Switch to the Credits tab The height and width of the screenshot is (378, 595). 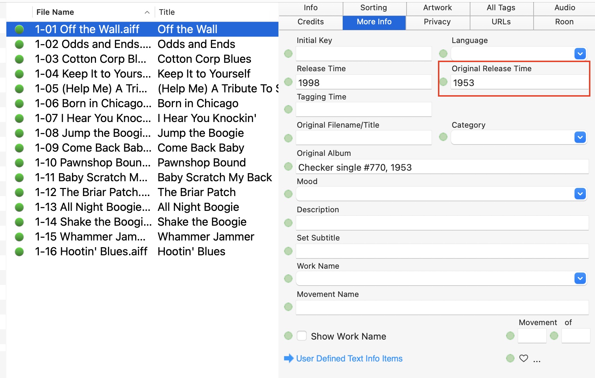[x=311, y=22]
